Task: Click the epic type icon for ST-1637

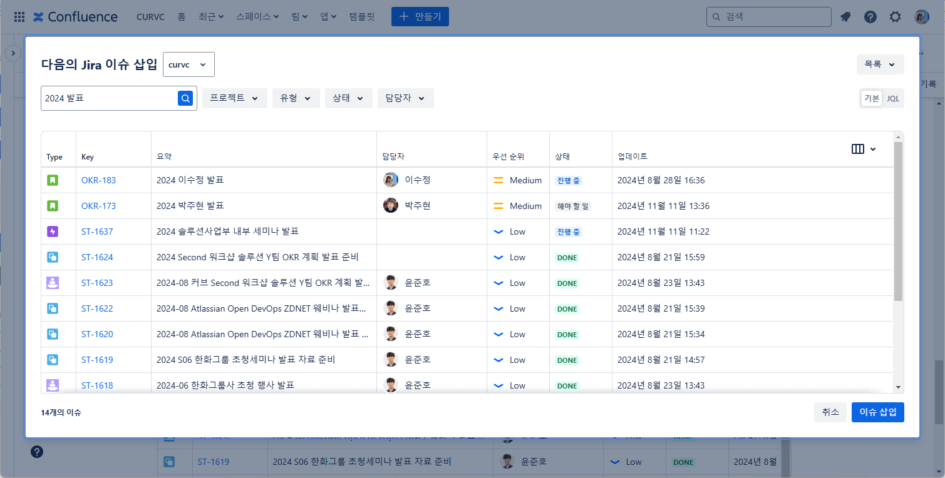Action: [53, 231]
